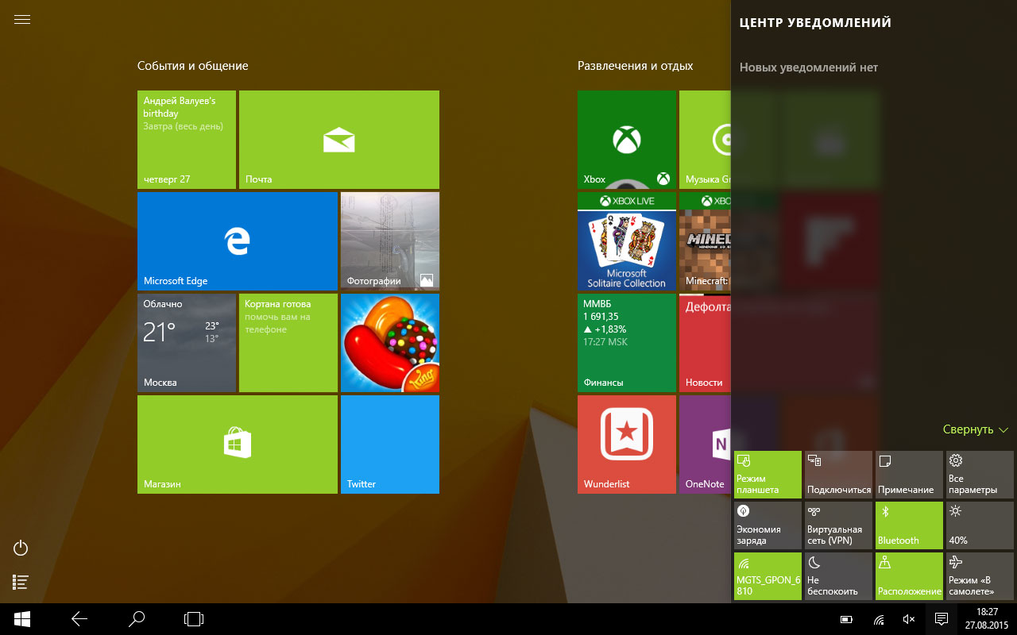Open the Twitter tile
Viewport: 1017px width, 635px height.
pos(390,444)
